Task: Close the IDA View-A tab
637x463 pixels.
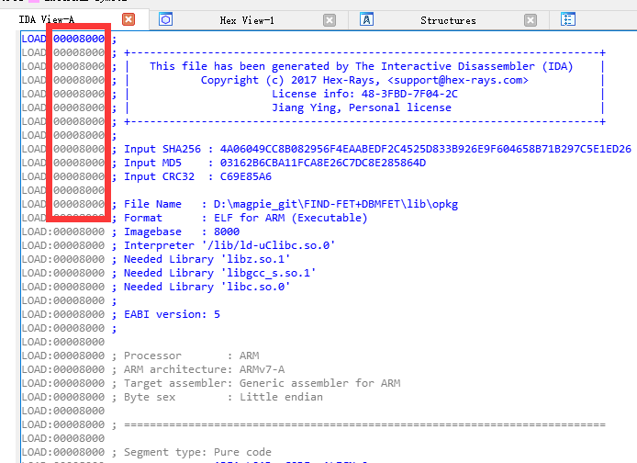Action: (x=129, y=19)
